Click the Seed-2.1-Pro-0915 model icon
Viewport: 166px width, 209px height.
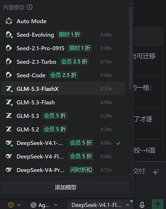point(9,48)
